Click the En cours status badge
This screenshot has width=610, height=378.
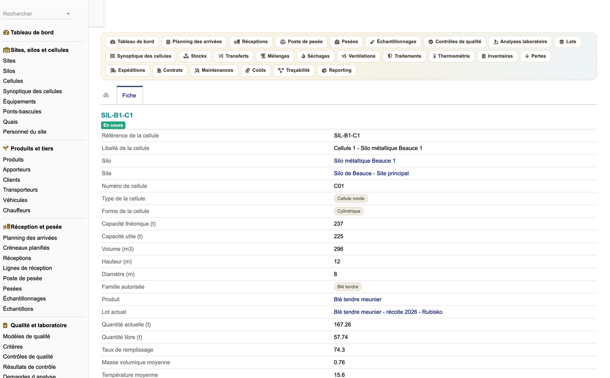(113, 125)
